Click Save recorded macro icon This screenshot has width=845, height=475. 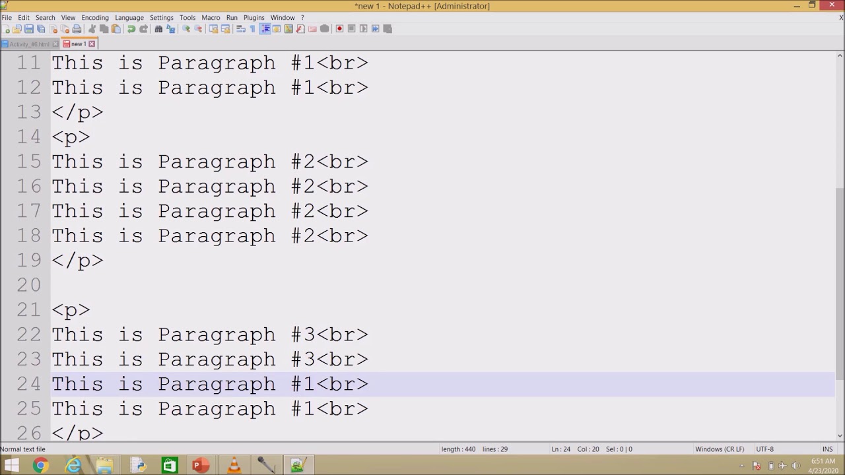(387, 29)
